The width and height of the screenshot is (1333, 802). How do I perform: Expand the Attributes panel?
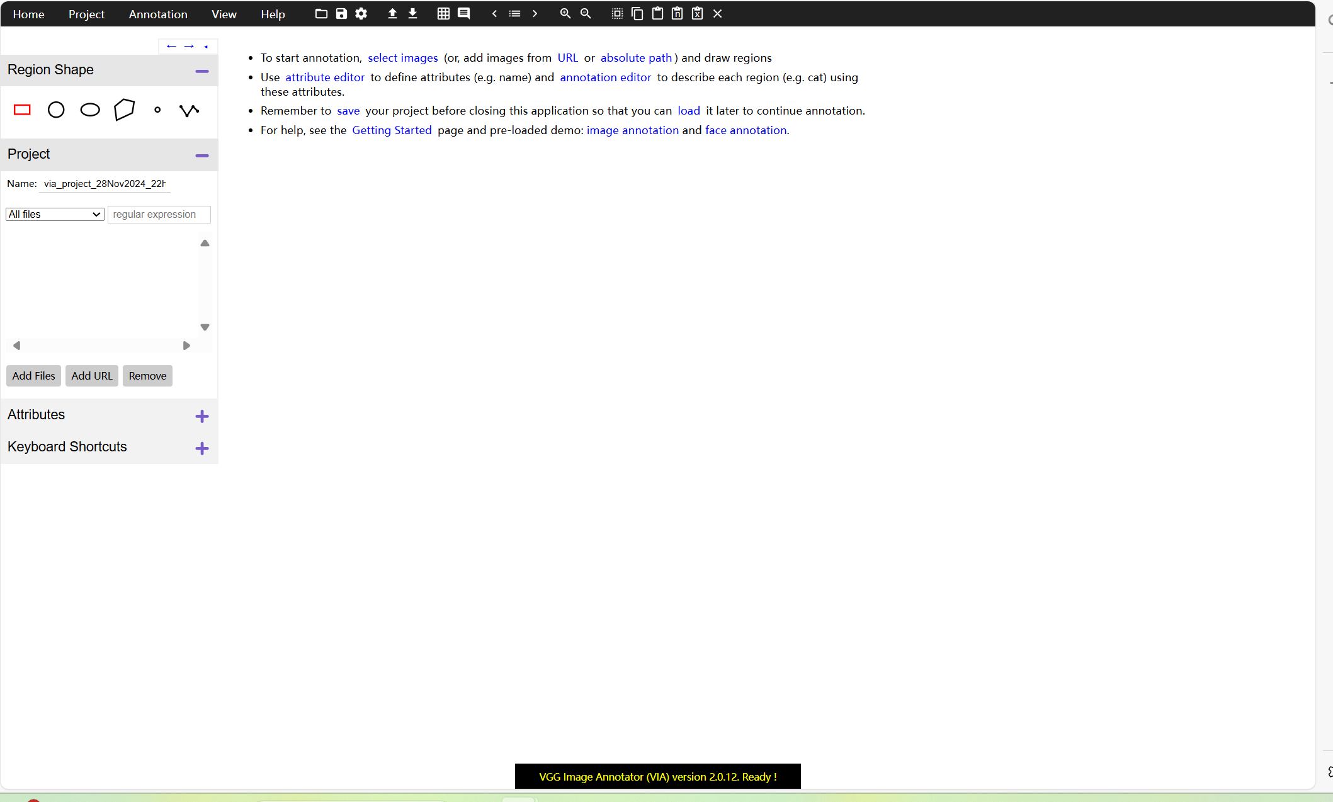pos(201,416)
